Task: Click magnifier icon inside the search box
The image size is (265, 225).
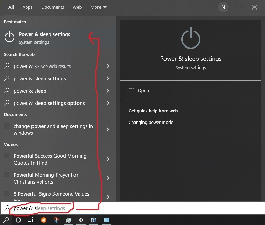Action: (7, 208)
